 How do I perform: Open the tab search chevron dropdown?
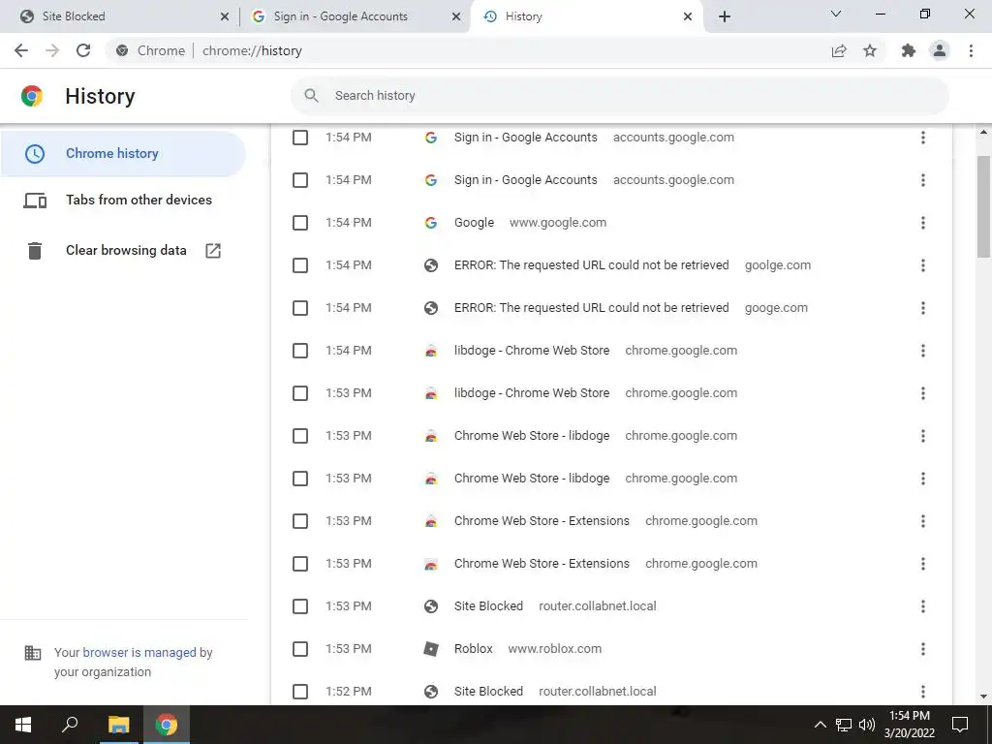tap(836, 14)
